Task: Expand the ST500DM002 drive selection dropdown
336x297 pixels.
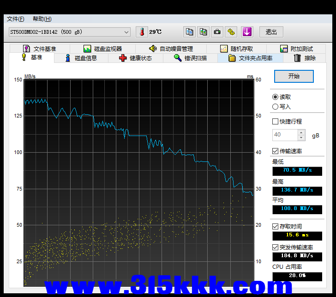Action: pos(126,32)
